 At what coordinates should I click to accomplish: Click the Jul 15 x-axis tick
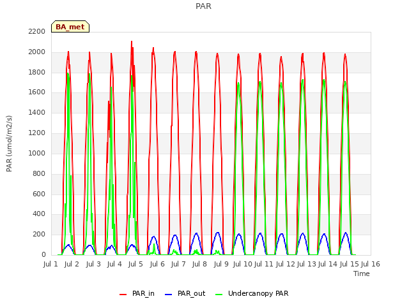pos(349,264)
